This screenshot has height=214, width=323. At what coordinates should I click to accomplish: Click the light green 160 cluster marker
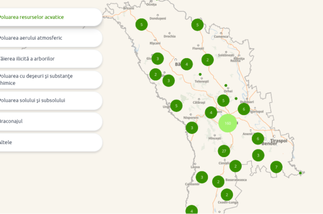coord(228,123)
